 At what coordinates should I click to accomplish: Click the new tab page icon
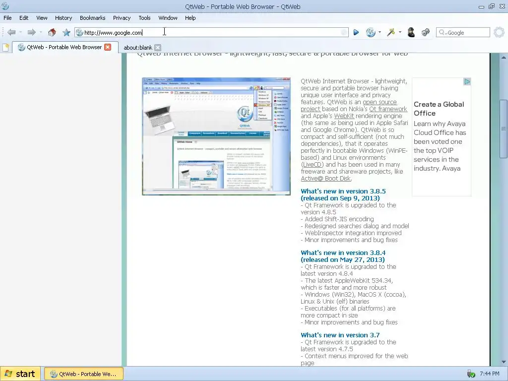point(5,48)
